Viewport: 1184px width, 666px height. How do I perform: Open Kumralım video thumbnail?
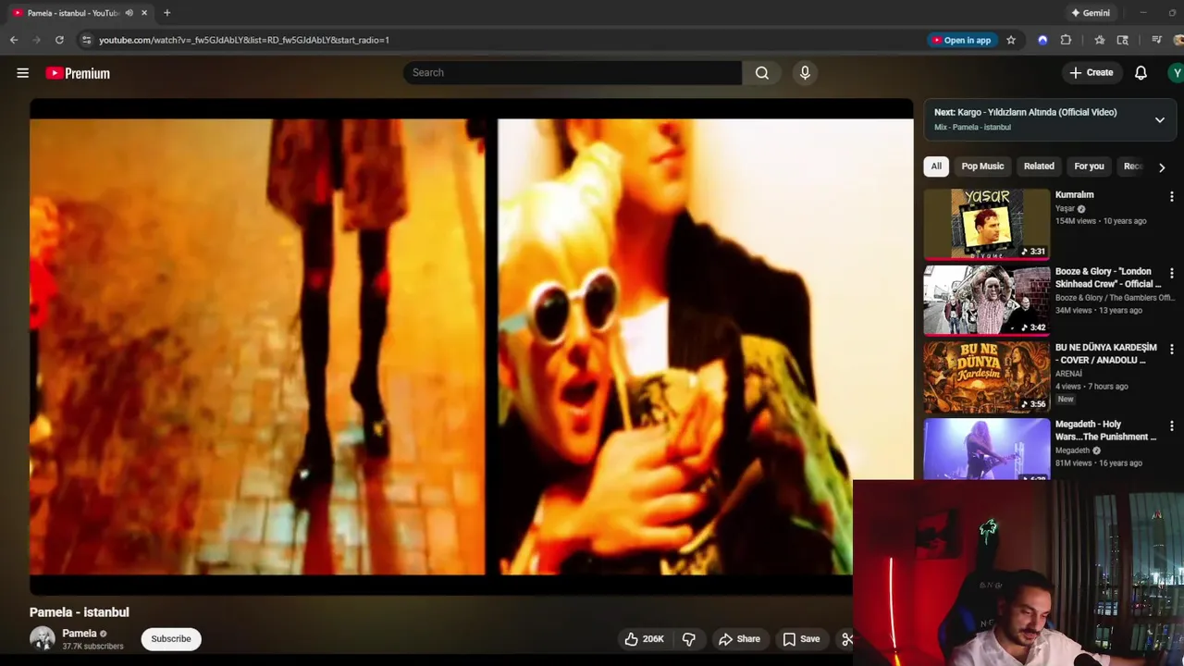[987, 224]
